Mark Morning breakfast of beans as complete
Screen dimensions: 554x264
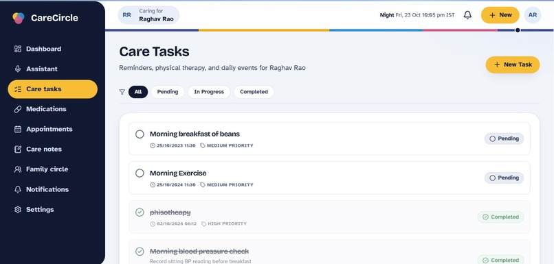point(140,134)
